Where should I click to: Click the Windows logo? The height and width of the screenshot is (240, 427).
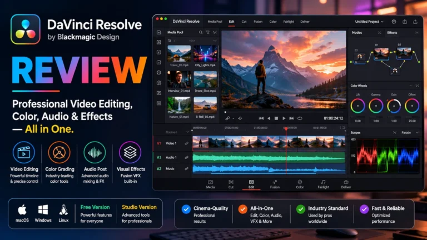[43, 210]
